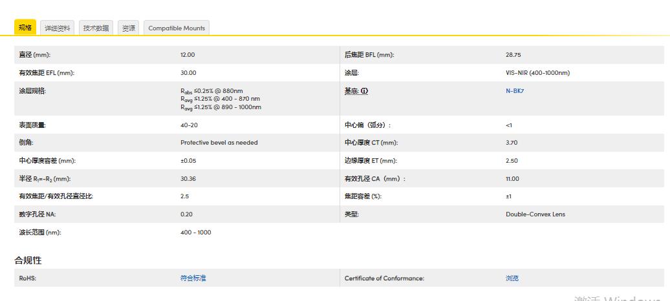The image size is (670, 301).
Task: Click the VIS-NIR (400-1000nm) coating value
Action: click(537, 73)
